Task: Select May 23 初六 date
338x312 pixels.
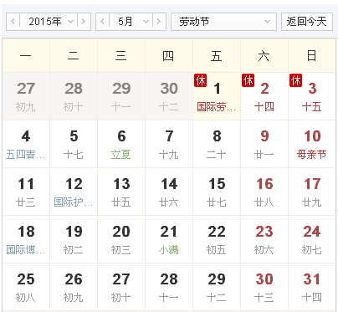Action: (x=264, y=239)
